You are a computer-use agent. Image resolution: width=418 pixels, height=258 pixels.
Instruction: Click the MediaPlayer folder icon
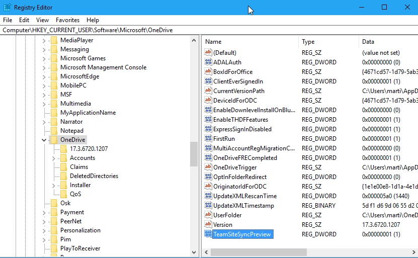[x=54, y=40]
